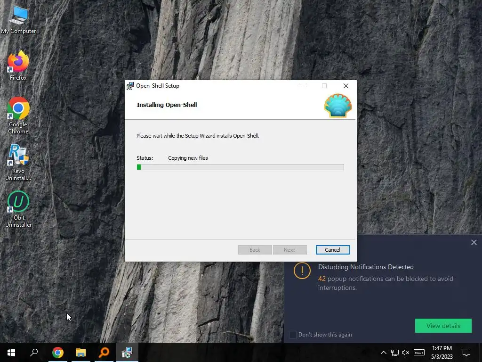The width and height of the screenshot is (482, 362).
Task: Close the Open-Shell Setup window
Action: 346,86
